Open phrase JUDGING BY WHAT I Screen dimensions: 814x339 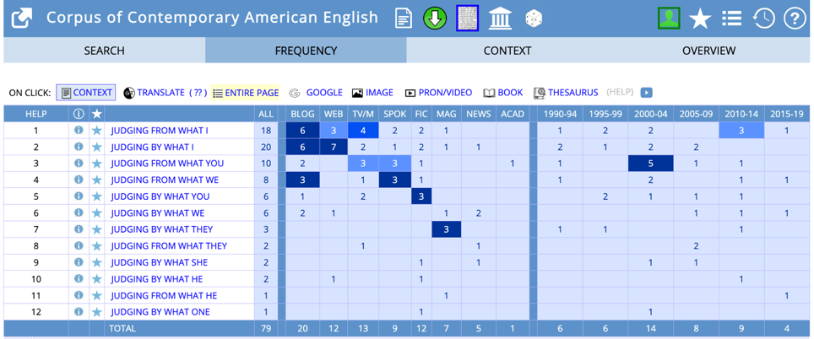click(x=152, y=148)
